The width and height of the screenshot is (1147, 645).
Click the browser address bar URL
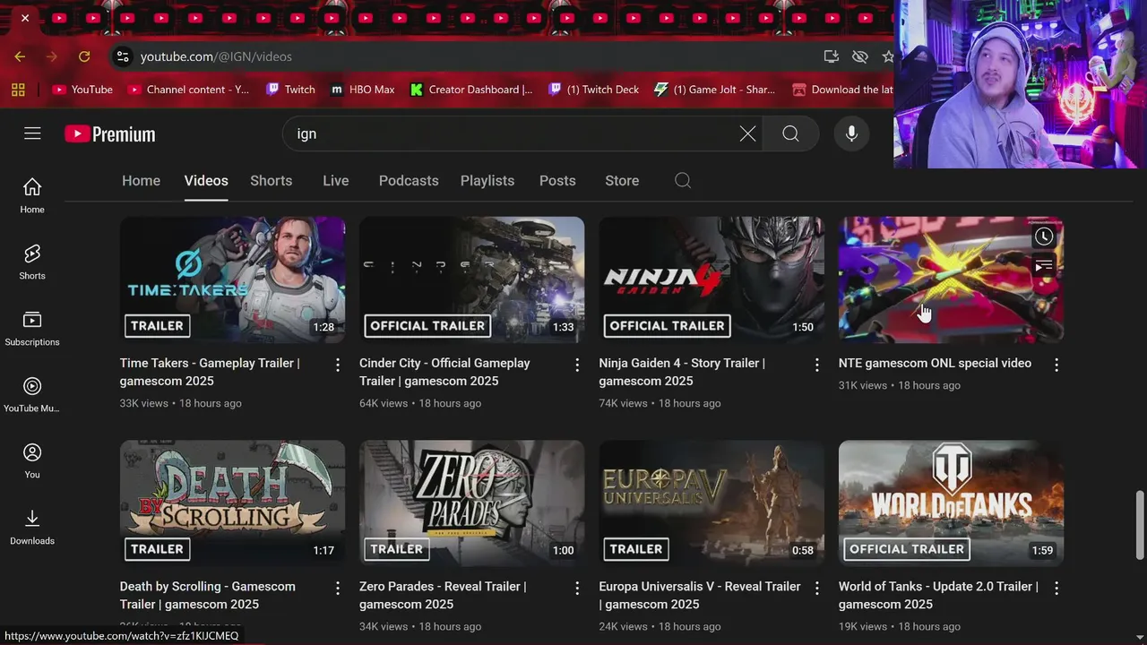[216, 56]
